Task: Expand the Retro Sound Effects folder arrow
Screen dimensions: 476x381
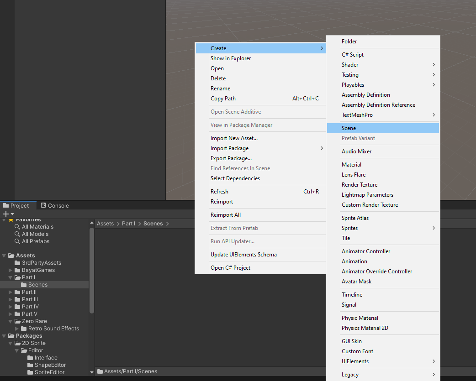Action: tap(17, 329)
